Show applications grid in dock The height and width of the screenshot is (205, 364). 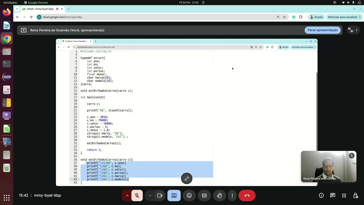tap(7, 197)
